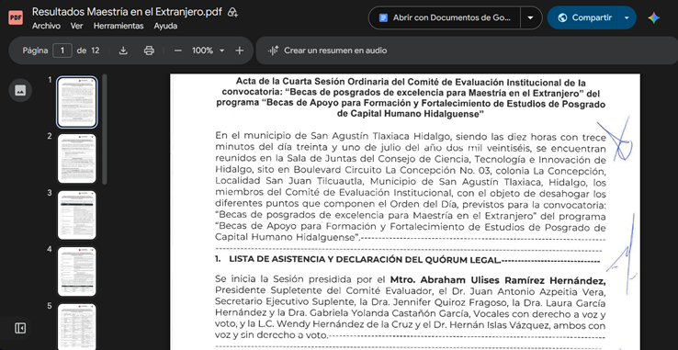Click the cloud status icon beside title

pyautogui.click(x=232, y=12)
